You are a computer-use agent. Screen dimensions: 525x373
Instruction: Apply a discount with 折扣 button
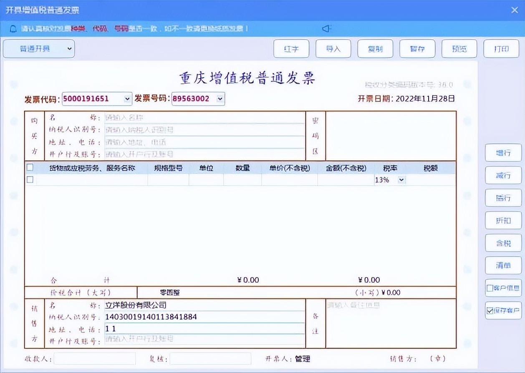click(503, 220)
